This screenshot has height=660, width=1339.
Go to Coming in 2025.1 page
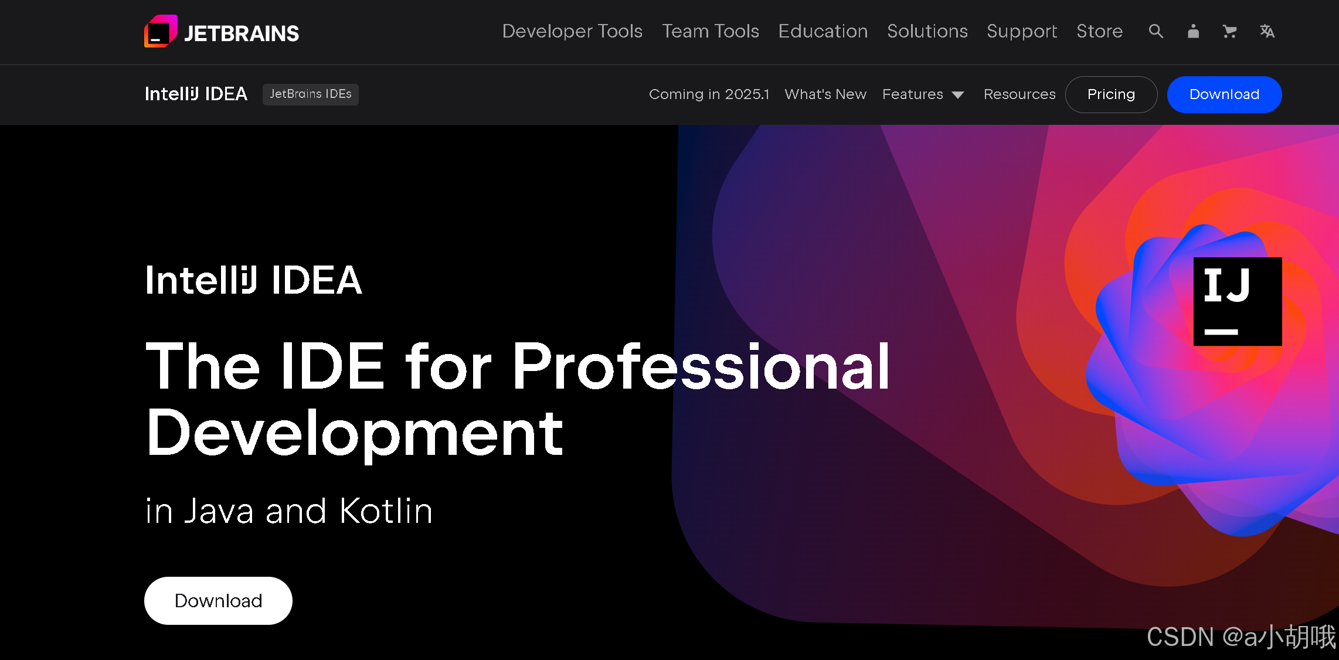tap(709, 94)
